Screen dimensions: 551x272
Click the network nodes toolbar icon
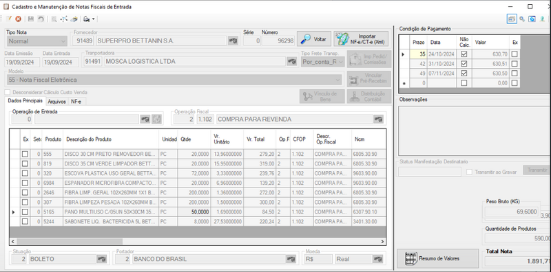tap(64, 19)
